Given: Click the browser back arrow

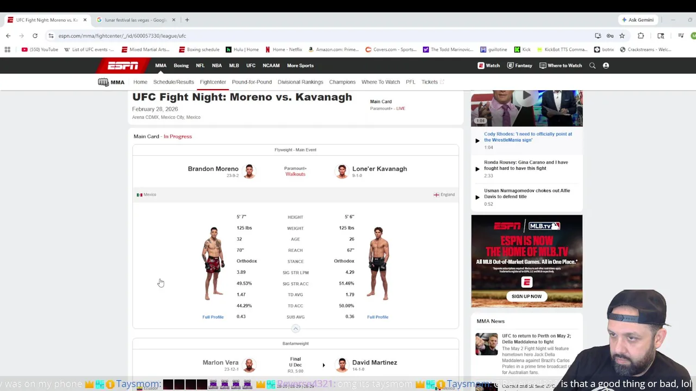Looking at the screenshot, I should point(8,36).
